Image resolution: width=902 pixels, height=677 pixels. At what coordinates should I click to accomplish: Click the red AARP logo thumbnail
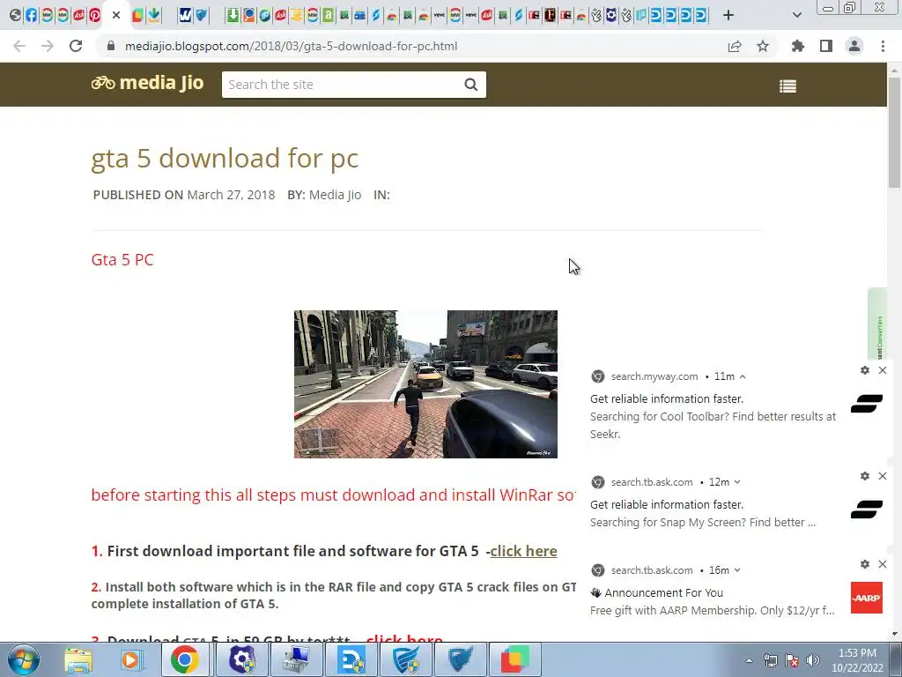coord(867,598)
